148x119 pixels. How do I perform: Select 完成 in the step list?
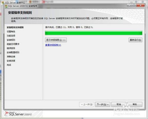[9, 65]
